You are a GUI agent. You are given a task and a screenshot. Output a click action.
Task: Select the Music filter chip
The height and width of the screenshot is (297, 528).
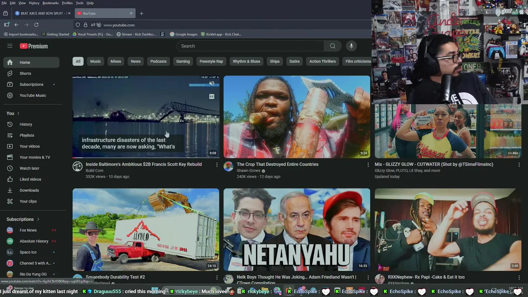coord(95,61)
